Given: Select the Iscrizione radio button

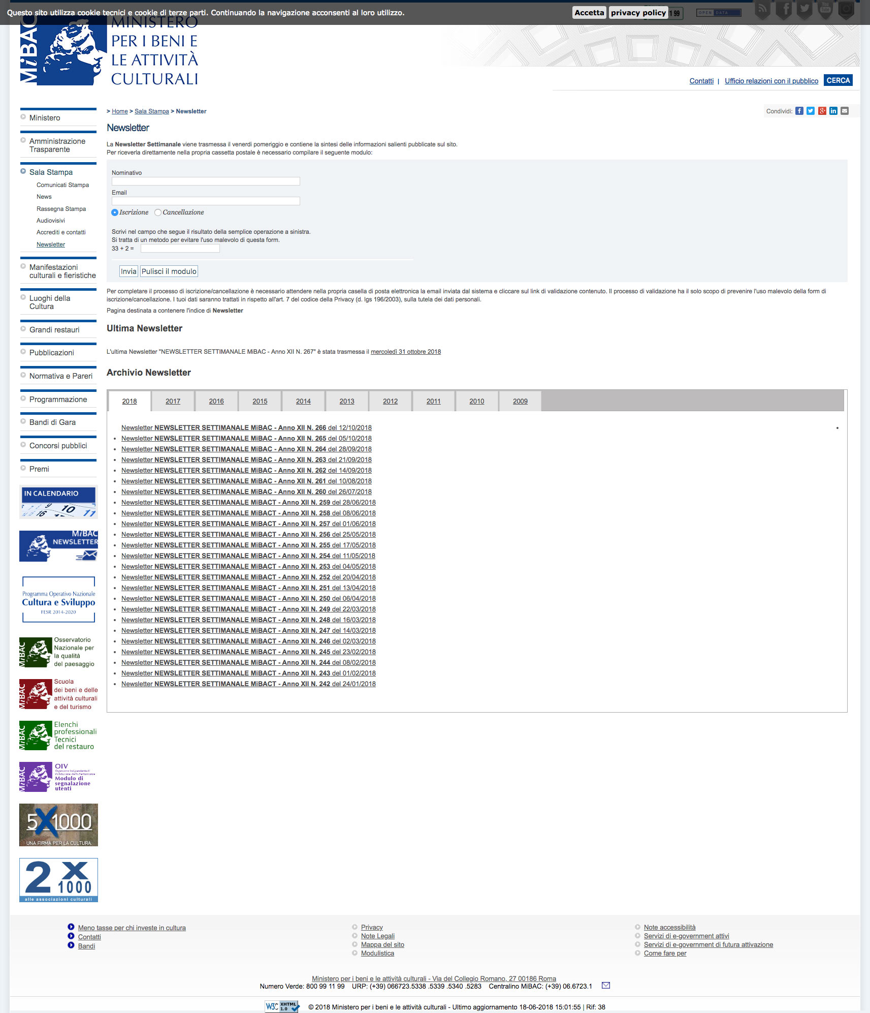Looking at the screenshot, I should 115,212.
